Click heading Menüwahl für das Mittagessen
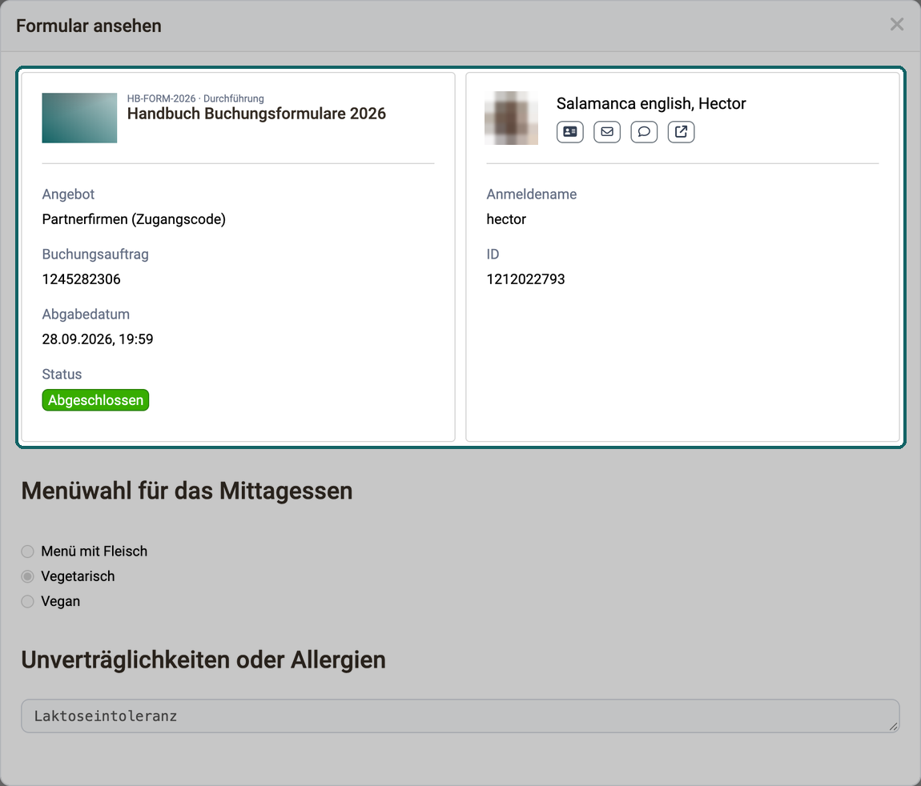 coord(187,491)
